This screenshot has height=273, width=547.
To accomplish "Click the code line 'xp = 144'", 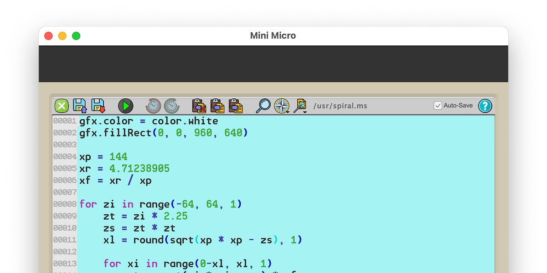I will (103, 157).
